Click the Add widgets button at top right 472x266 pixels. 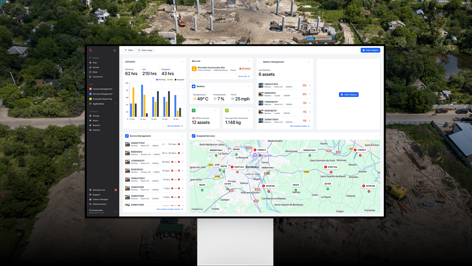370,50
